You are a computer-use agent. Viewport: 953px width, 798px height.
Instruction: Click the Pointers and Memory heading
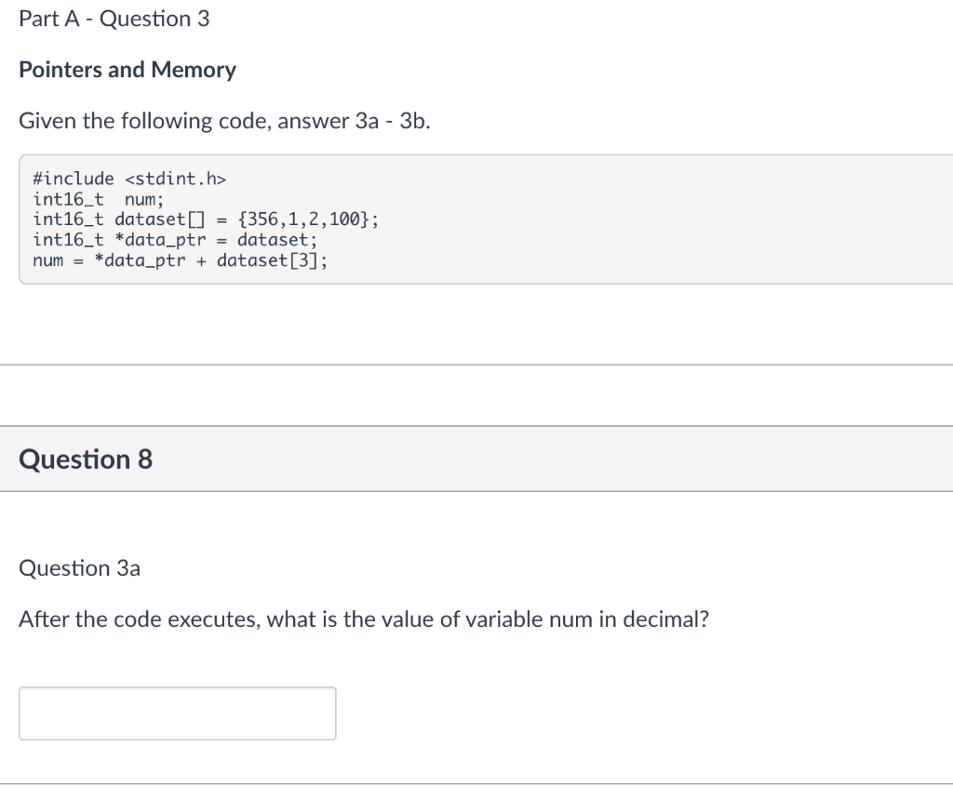pos(128,69)
